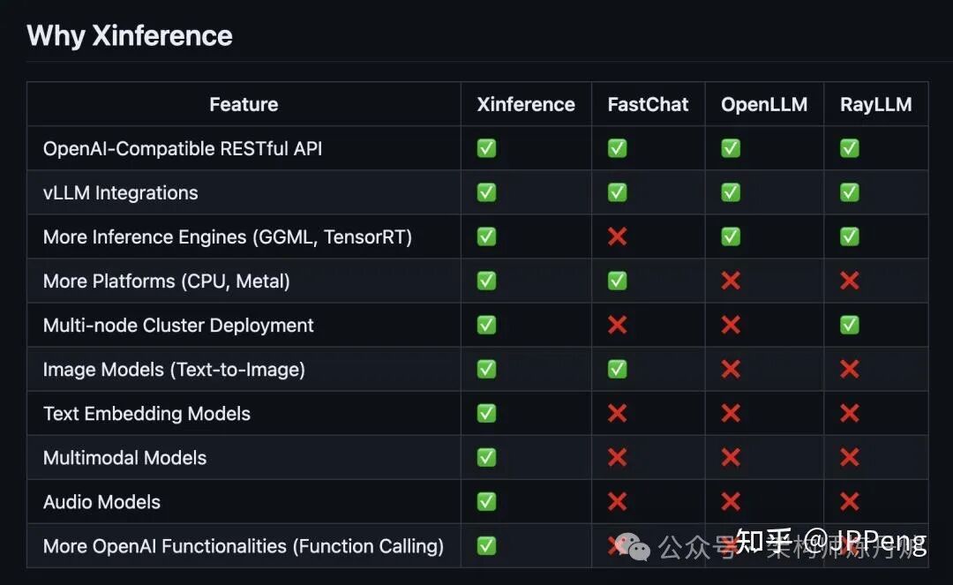This screenshot has height=585, width=953.
Task: Click Xinference checkmark for Multimodal Models
Action: pos(486,457)
